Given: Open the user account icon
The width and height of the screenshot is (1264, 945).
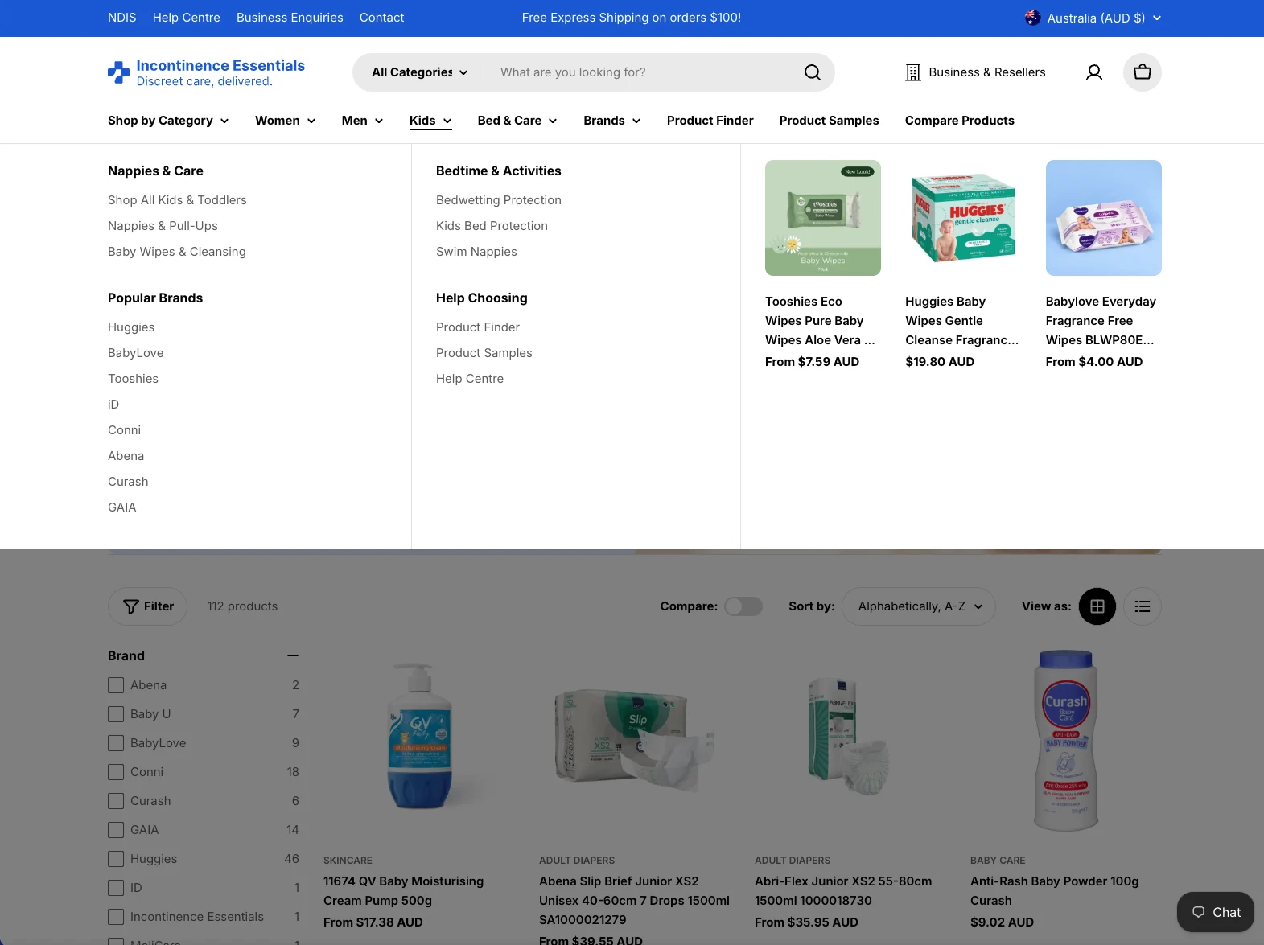Looking at the screenshot, I should point(1094,72).
